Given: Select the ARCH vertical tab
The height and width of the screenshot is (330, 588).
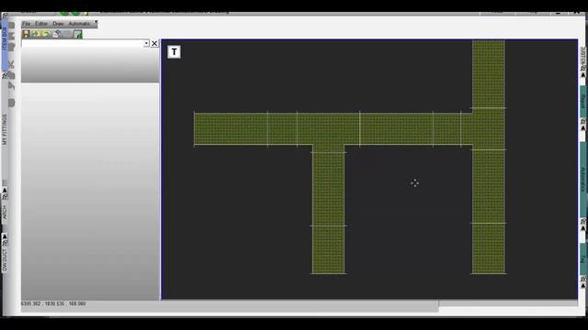Looking at the screenshot, I should click(5, 212).
